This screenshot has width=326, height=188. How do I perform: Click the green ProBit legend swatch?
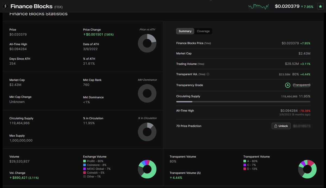tap(84, 161)
